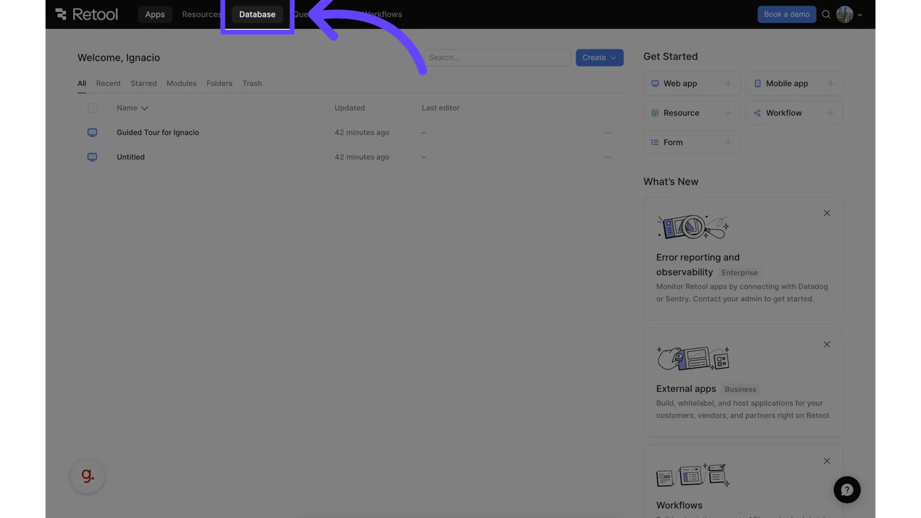The width and height of the screenshot is (921, 518).
Task: Dismiss the Workflows What's New card
Action: (827, 461)
